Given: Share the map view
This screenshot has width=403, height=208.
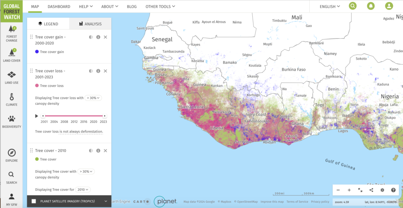Looking at the screenshot, I should [371, 190].
